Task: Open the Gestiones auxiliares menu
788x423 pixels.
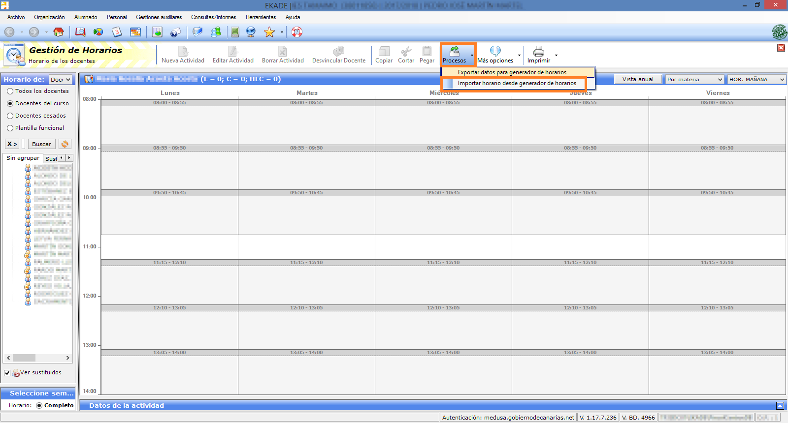Action: pyautogui.click(x=159, y=17)
